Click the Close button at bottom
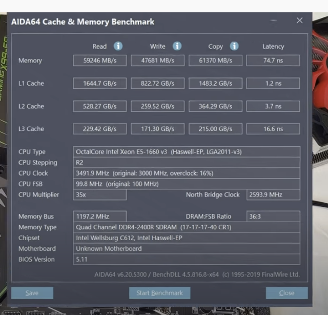Screen dimensions: 328x315 tap(287, 293)
